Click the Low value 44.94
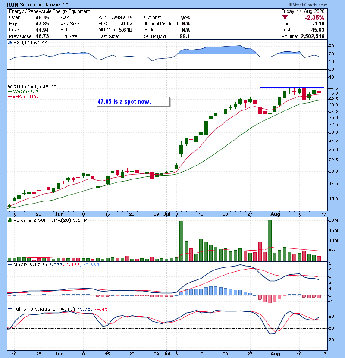 tap(42, 30)
